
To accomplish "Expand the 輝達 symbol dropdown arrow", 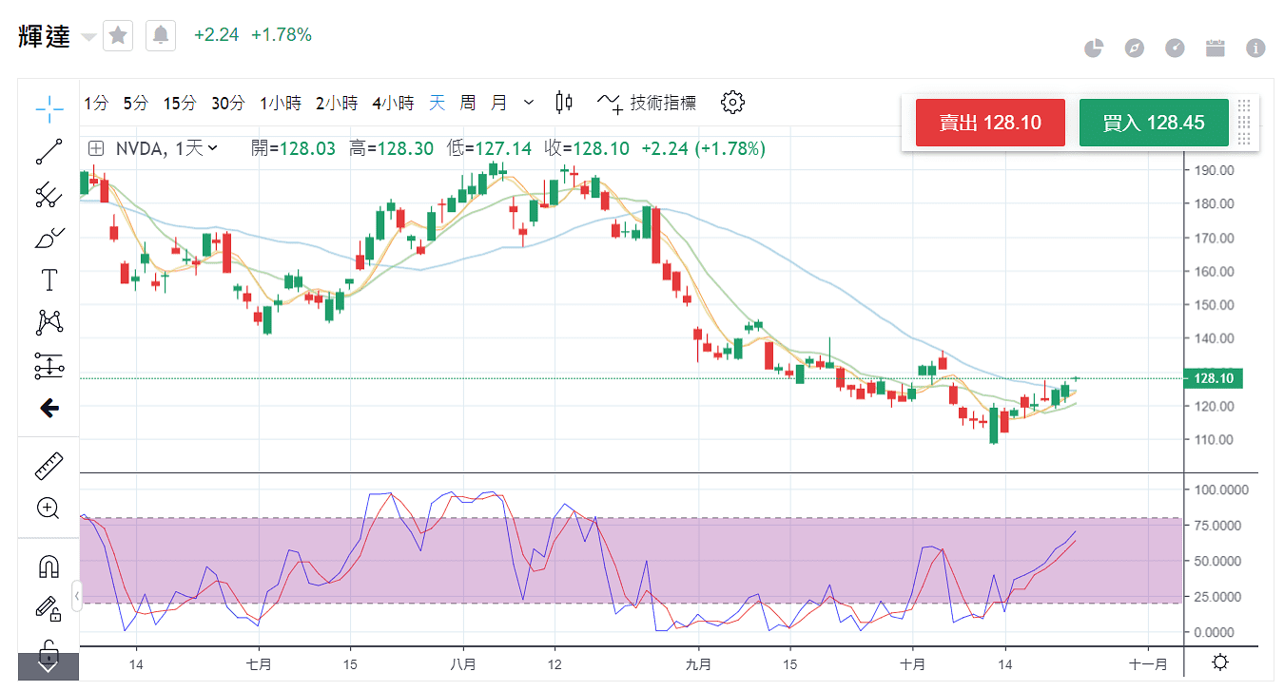I will click(x=88, y=37).
